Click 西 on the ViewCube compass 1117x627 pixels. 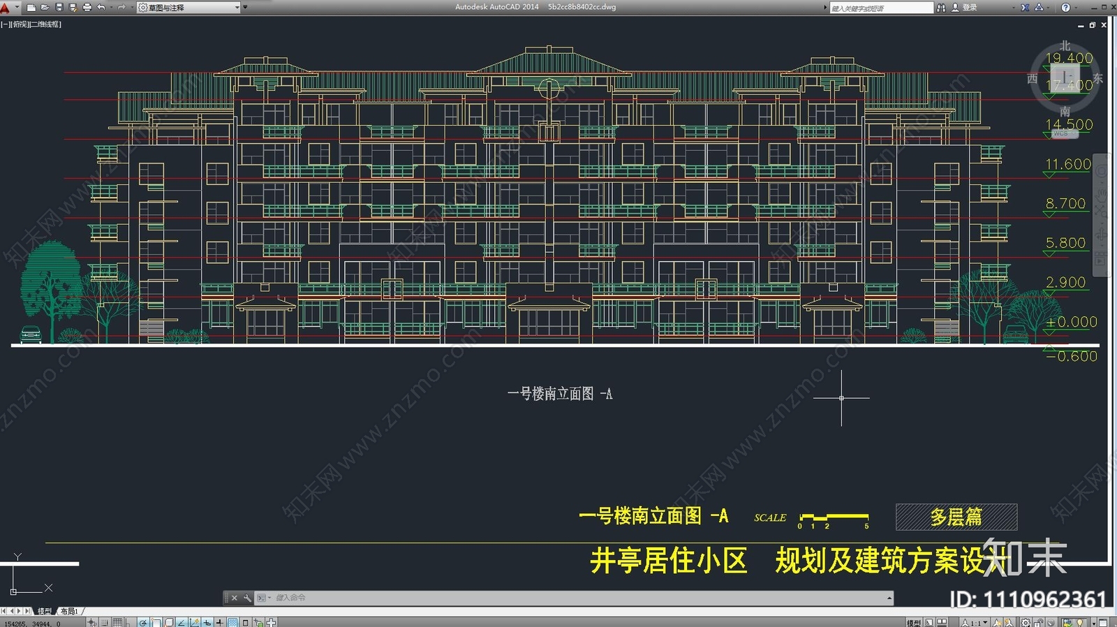coord(1032,78)
